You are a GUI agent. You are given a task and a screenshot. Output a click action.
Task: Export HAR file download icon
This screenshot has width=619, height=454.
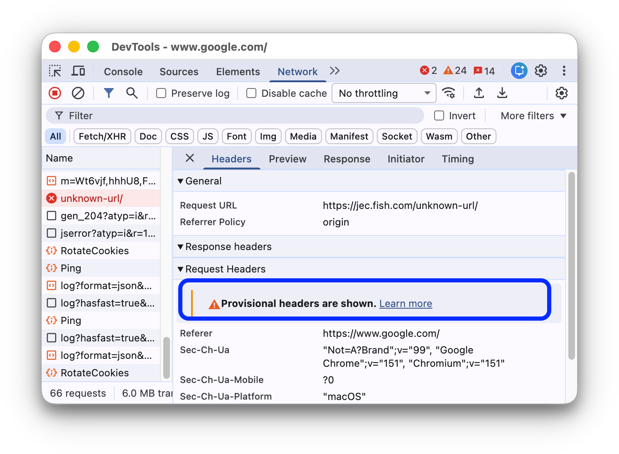502,93
